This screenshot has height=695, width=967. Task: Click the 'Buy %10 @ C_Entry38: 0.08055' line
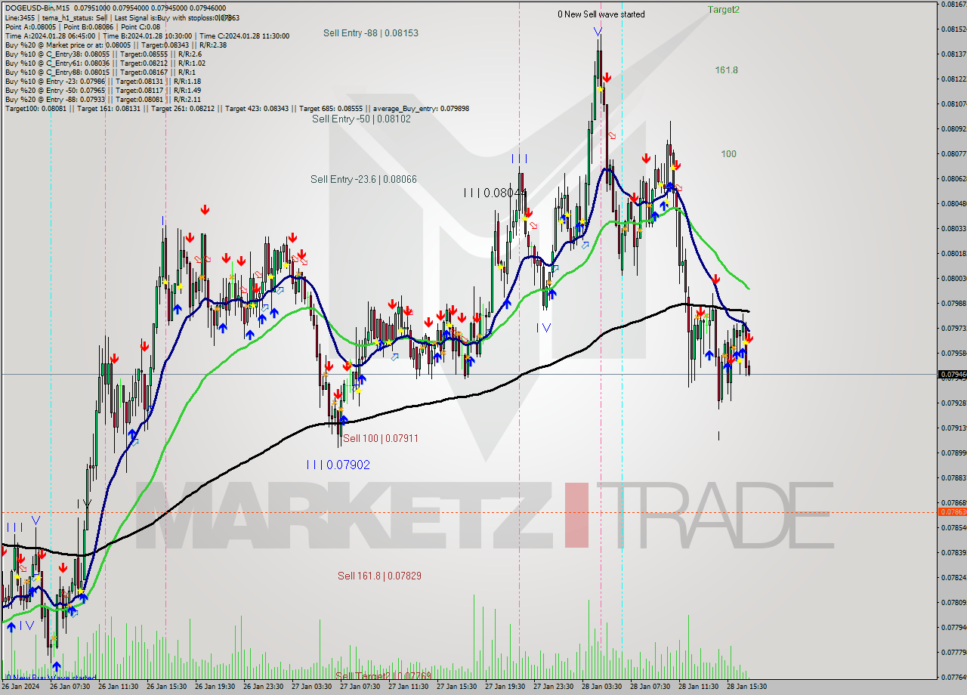[x=102, y=54]
